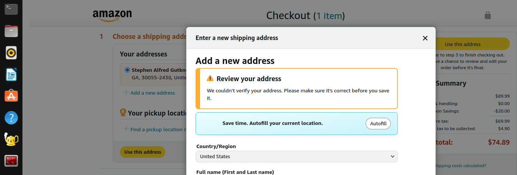
Task: Select the Stephen Alfred address radio button
Action: pyautogui.click(x=127, y=70)
